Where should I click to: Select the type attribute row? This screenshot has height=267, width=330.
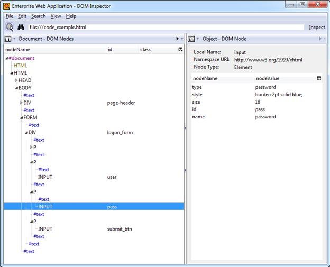coord(256,87)
